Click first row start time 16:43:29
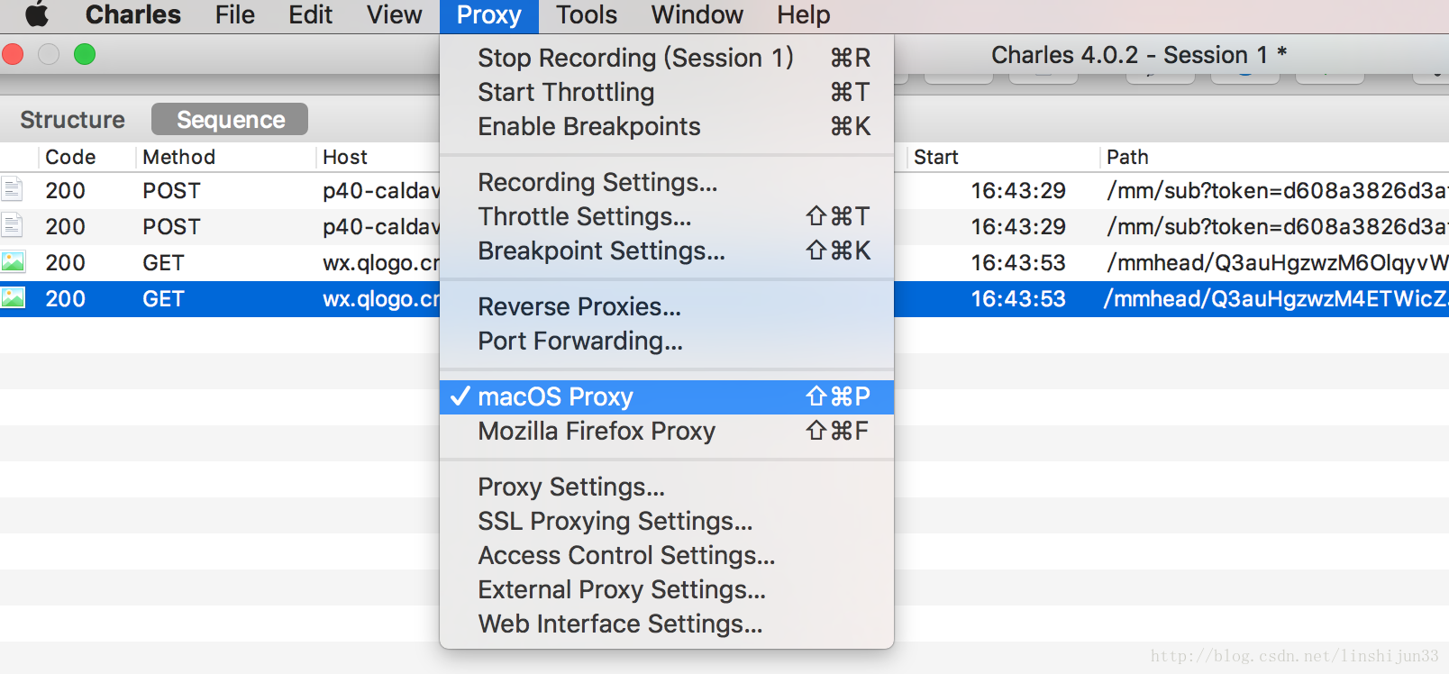Screen dimensions: 1449x674 tap(1018, 191)
